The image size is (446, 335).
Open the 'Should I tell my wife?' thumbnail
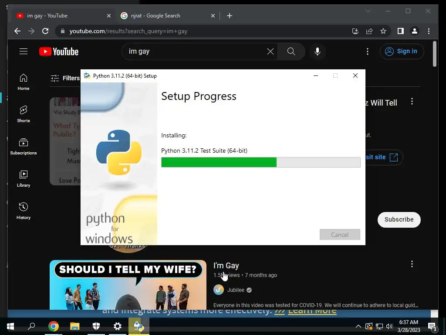click(x=128, y=284)
